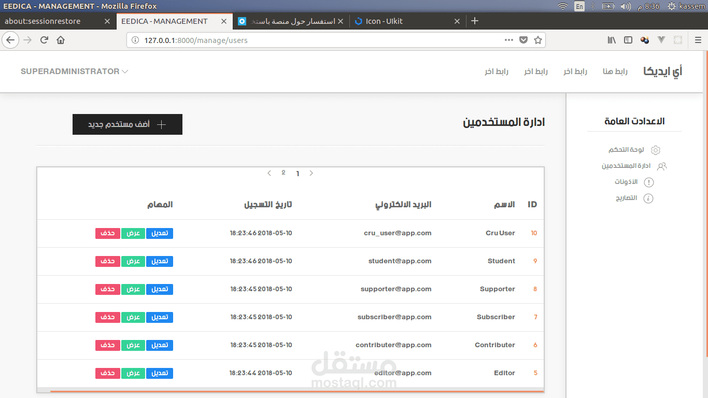The image size is (708, 398).
Task: Click the plus icon on the add-user button
Action: pos(162,124)
